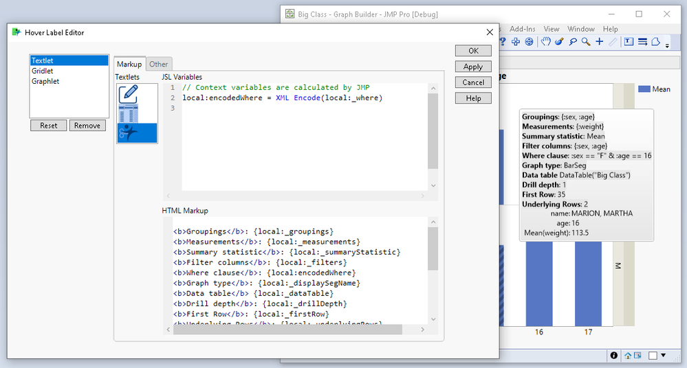
Task: Click the Reset button
Action: (x=48, y=126)
